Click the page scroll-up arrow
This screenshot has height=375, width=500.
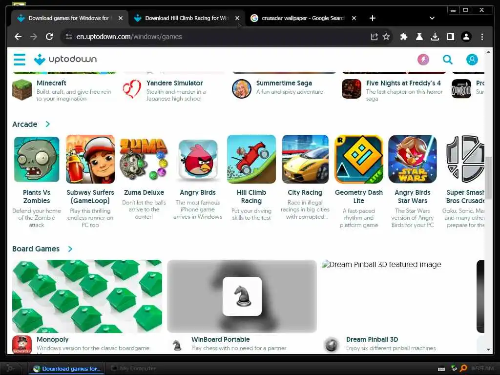pos(488,52)
